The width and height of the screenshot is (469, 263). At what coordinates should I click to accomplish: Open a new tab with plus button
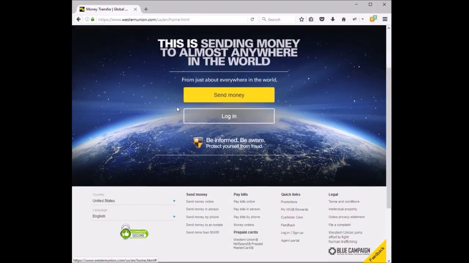click(146, 9)
